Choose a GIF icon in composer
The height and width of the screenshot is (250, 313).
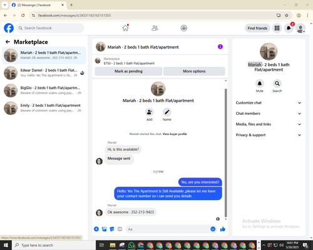pos(120,229)
